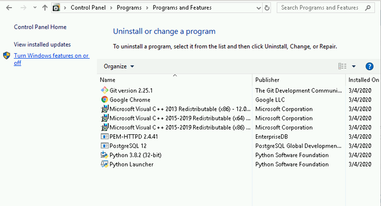Screen dimensions: 381x206
Task: Sort by Installed On column header
Action: (x=363, y=80)
